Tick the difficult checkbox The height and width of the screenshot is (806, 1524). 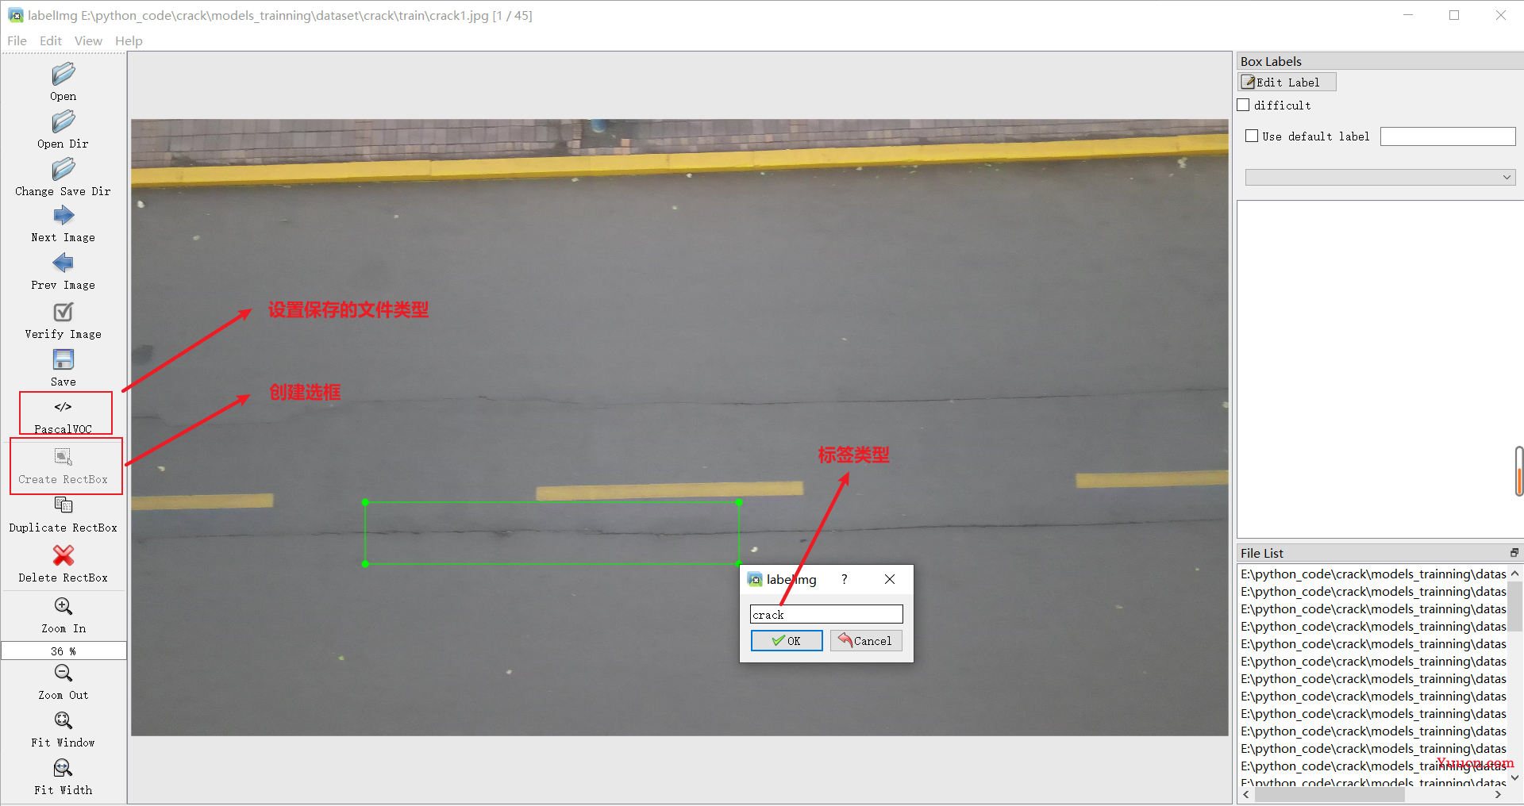pos(1244,105)
